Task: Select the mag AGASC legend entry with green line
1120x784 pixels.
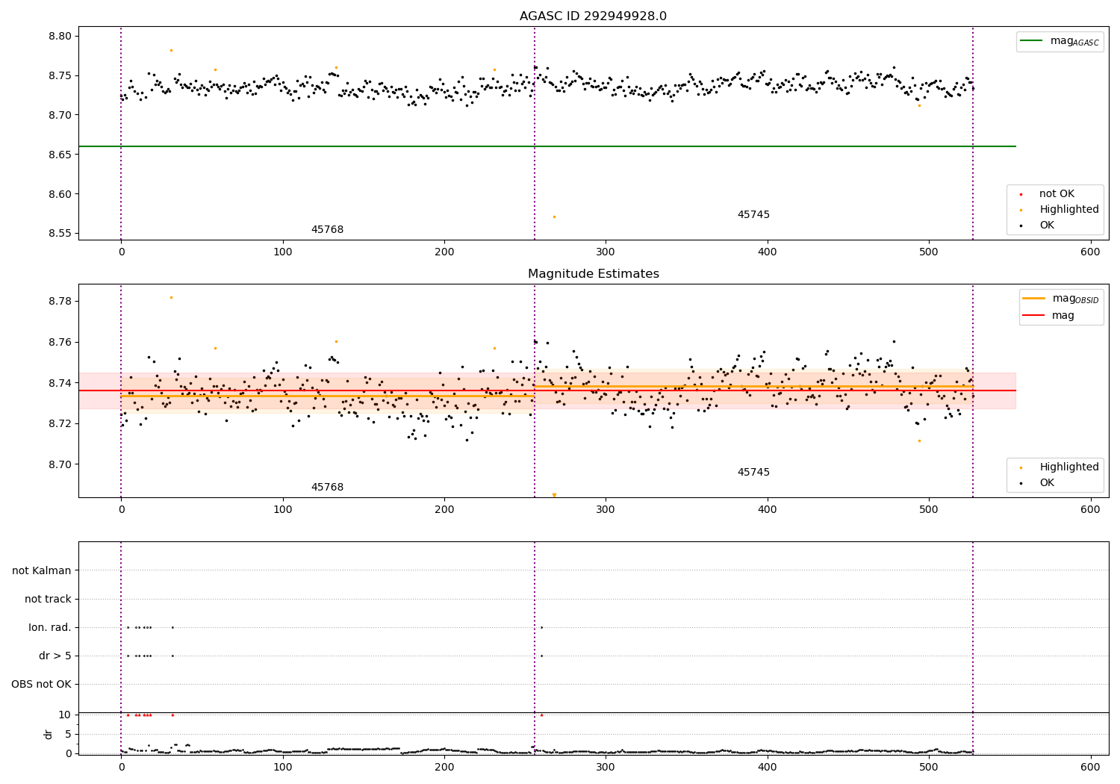Action: [1060, 41]
